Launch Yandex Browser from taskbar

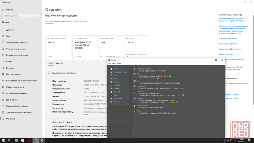23,140
